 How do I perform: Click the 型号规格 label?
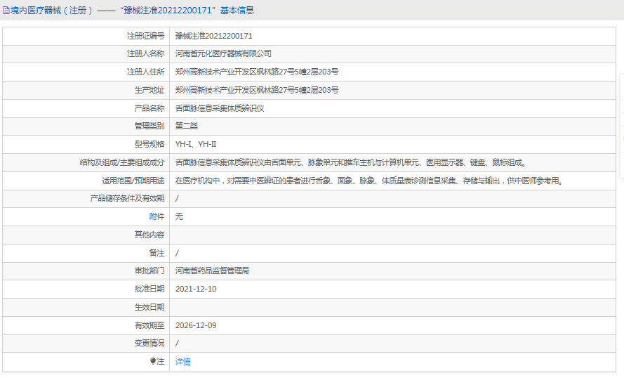tap(150, 144)
